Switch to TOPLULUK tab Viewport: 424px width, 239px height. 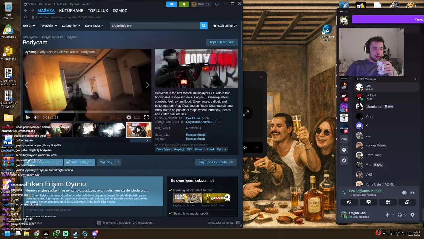98,11
